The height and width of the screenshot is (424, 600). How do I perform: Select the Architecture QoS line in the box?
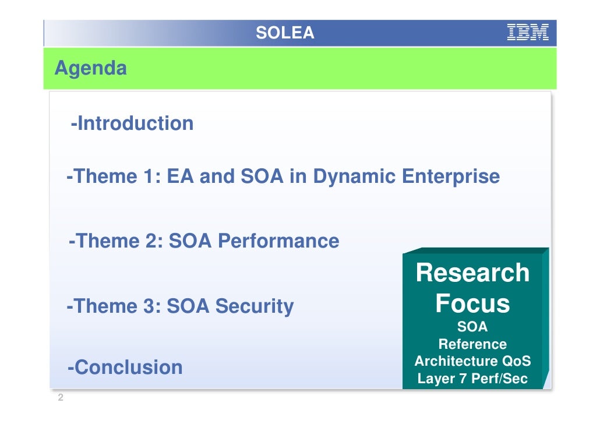(472, 361)
